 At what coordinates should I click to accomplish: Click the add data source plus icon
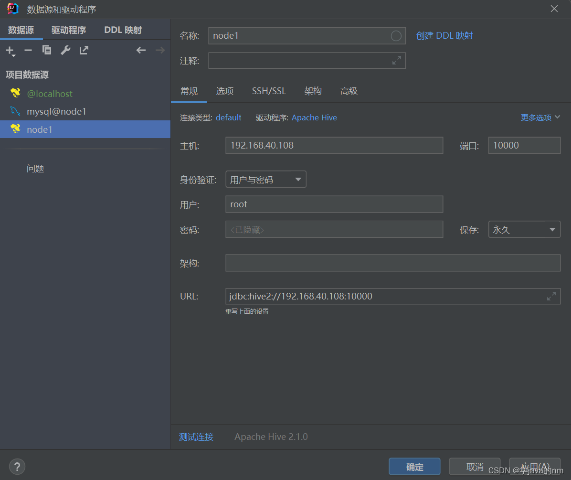pos(11,51)
